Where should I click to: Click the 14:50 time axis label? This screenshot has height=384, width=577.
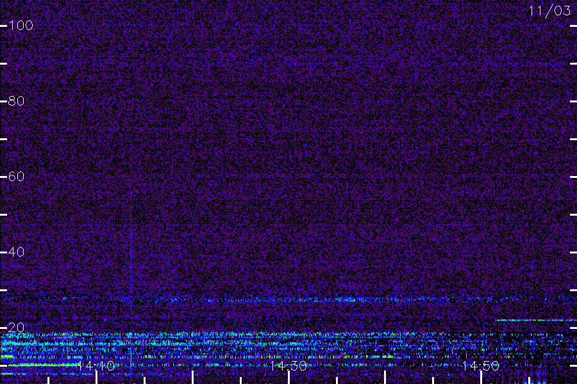pyautogui.click(x=481, y=365)
